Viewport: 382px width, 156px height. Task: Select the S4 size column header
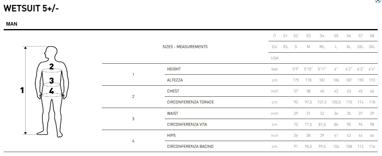(x=322, y=36)
